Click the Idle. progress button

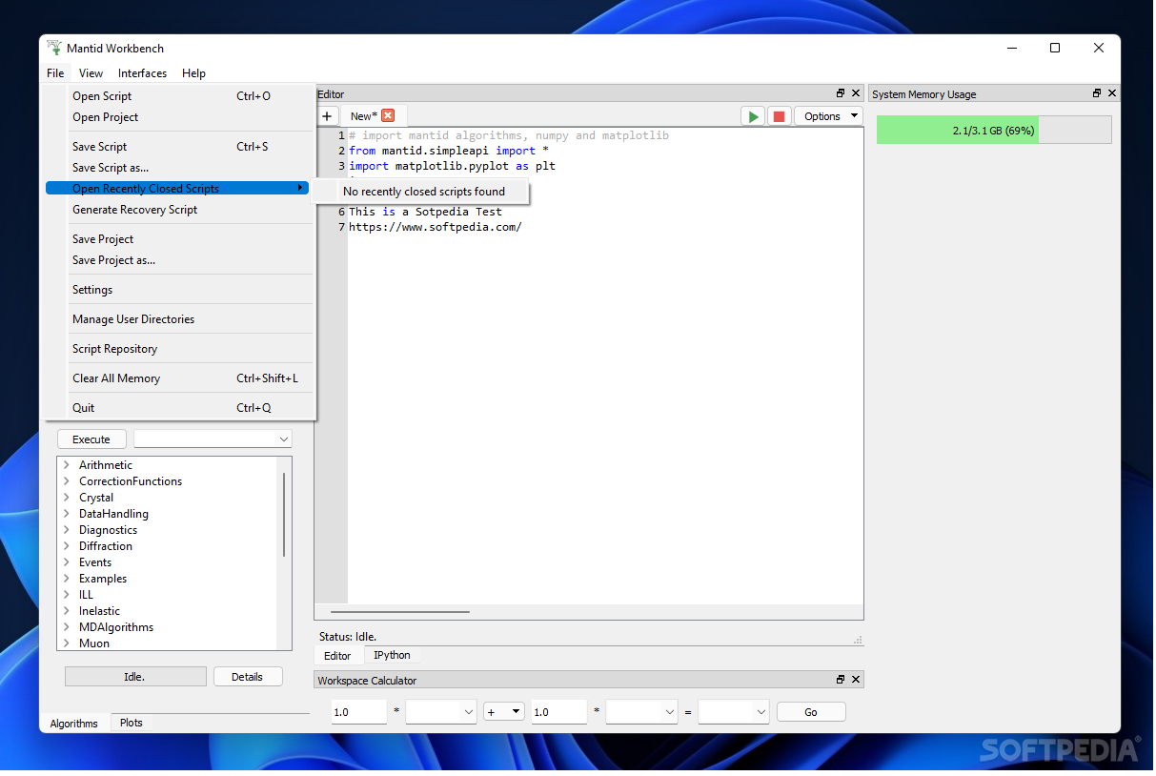point(135,677)
